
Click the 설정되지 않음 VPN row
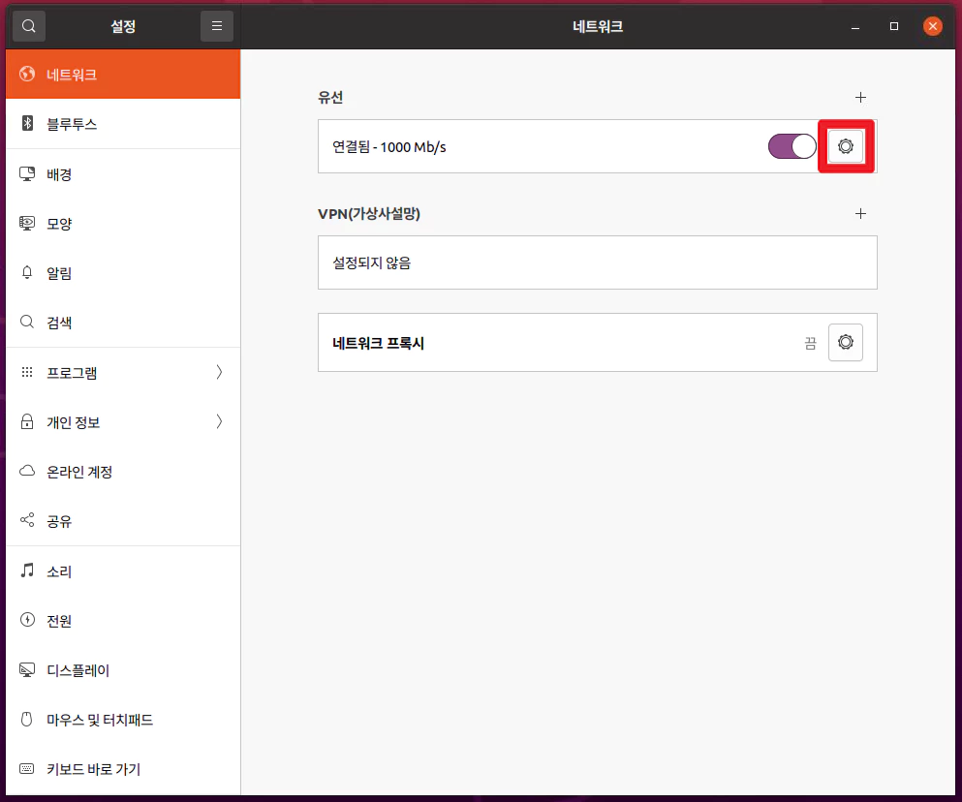598,262
